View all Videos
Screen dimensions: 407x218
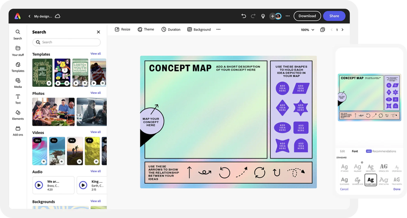click(x=96, y=132)
